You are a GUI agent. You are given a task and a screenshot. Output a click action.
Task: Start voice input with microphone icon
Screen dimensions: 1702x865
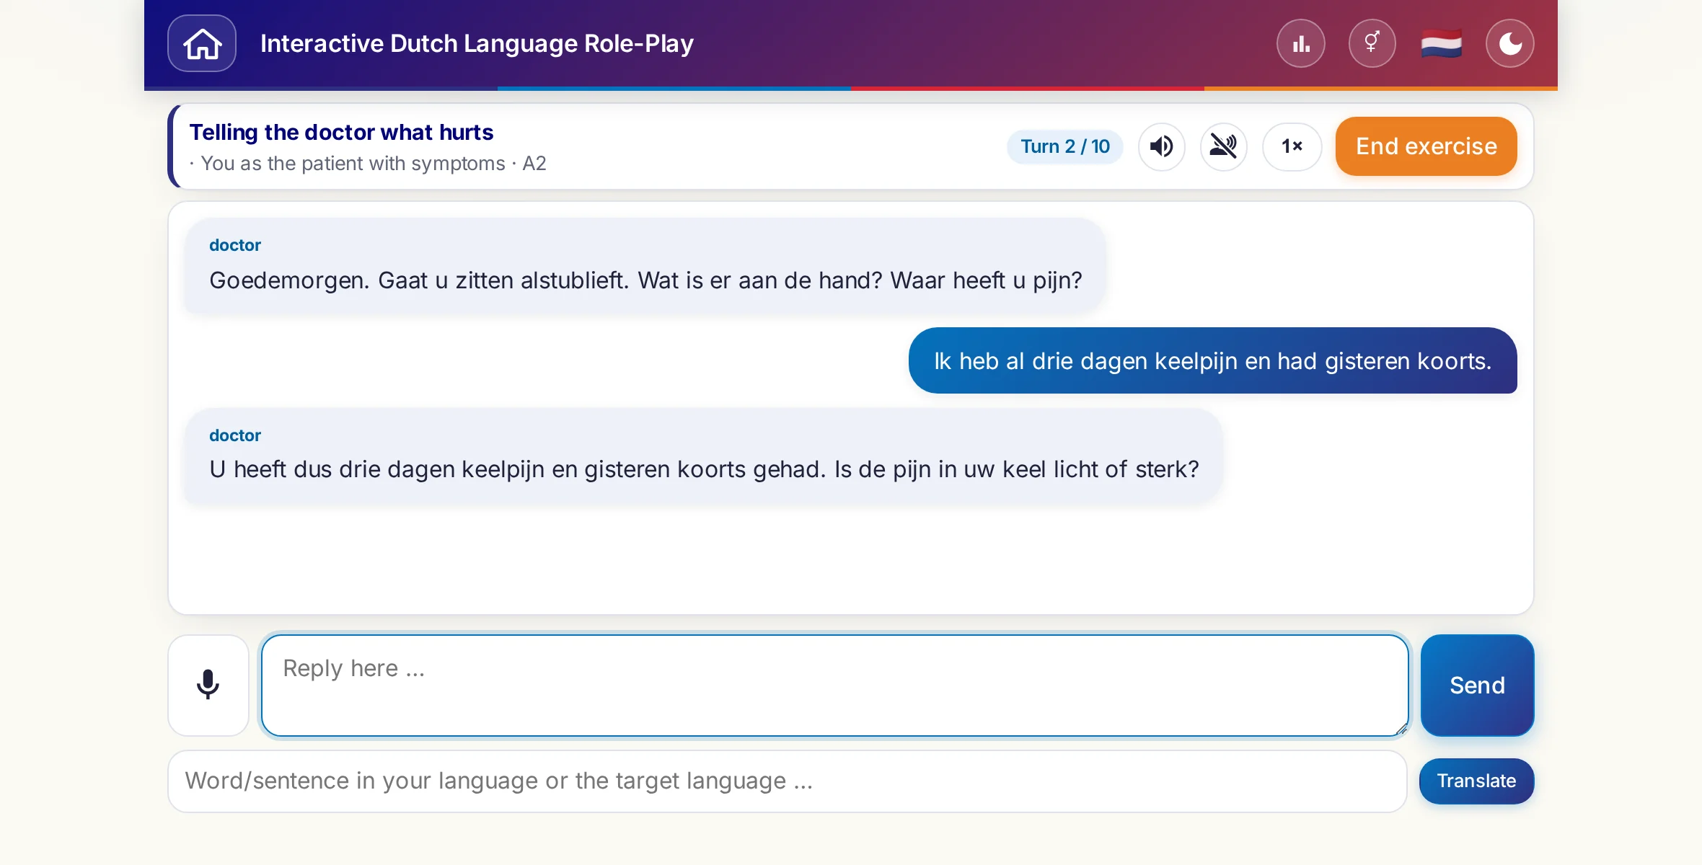click(x=208, y=685)
